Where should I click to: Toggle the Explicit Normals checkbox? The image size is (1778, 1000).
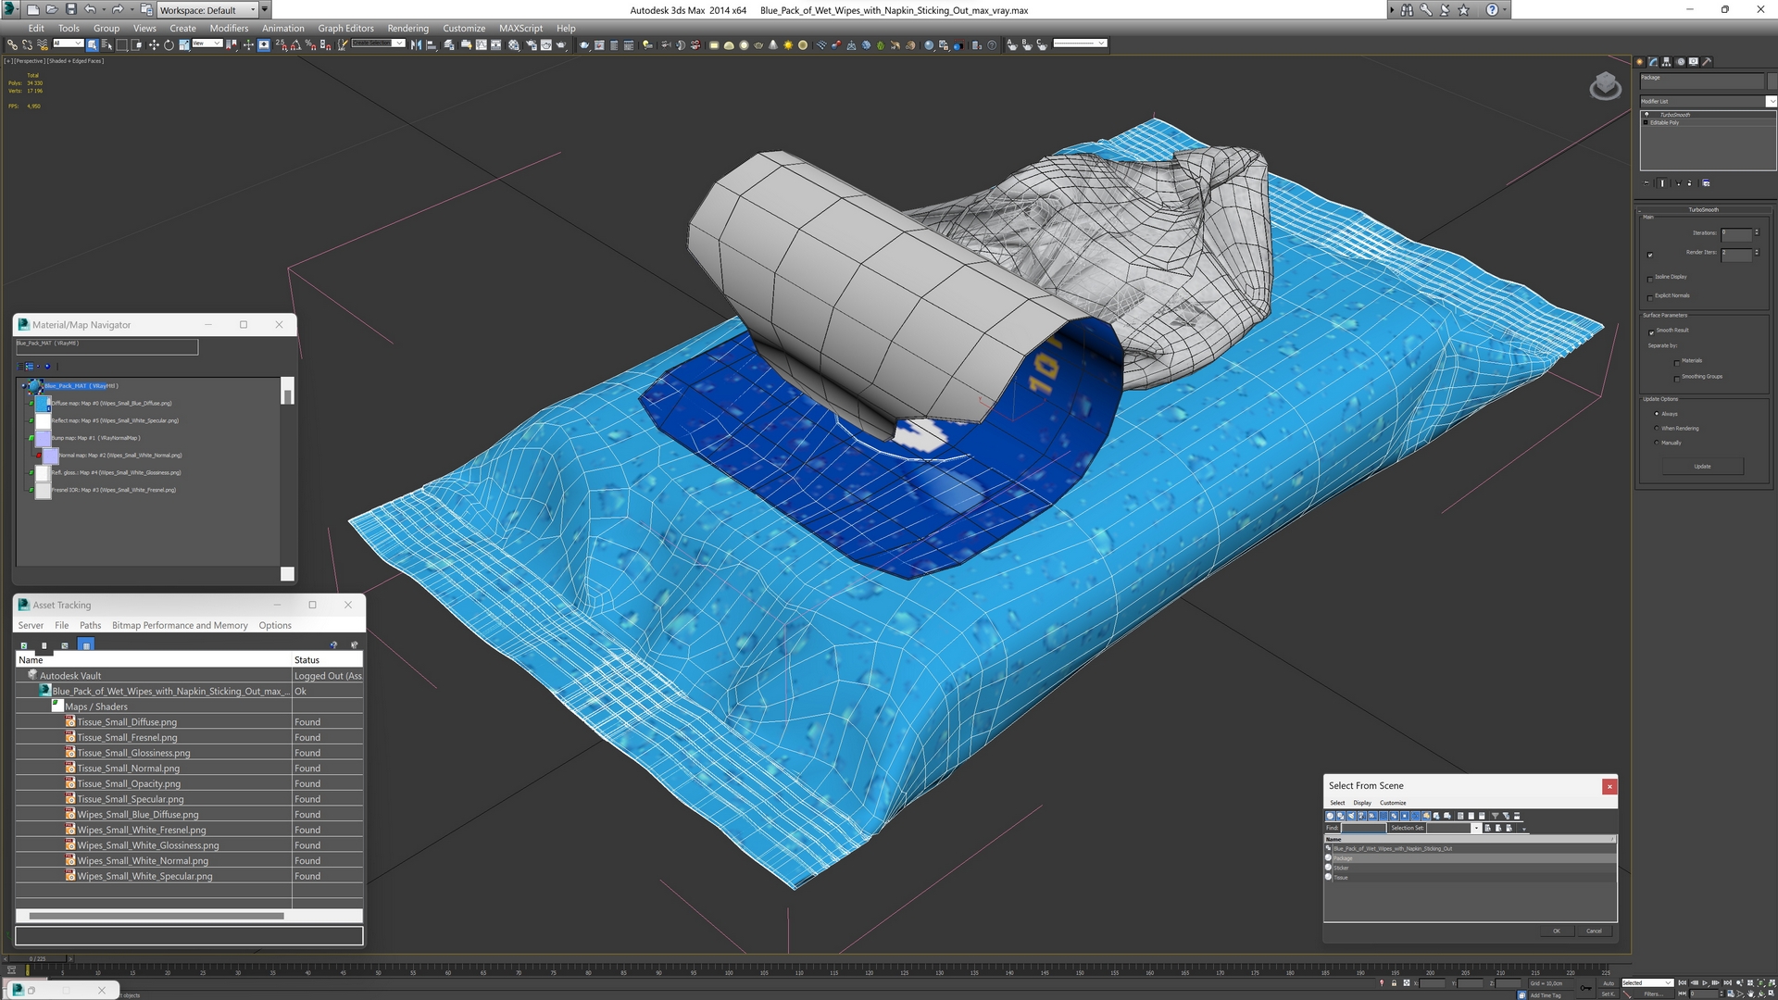click(1650, 297)
